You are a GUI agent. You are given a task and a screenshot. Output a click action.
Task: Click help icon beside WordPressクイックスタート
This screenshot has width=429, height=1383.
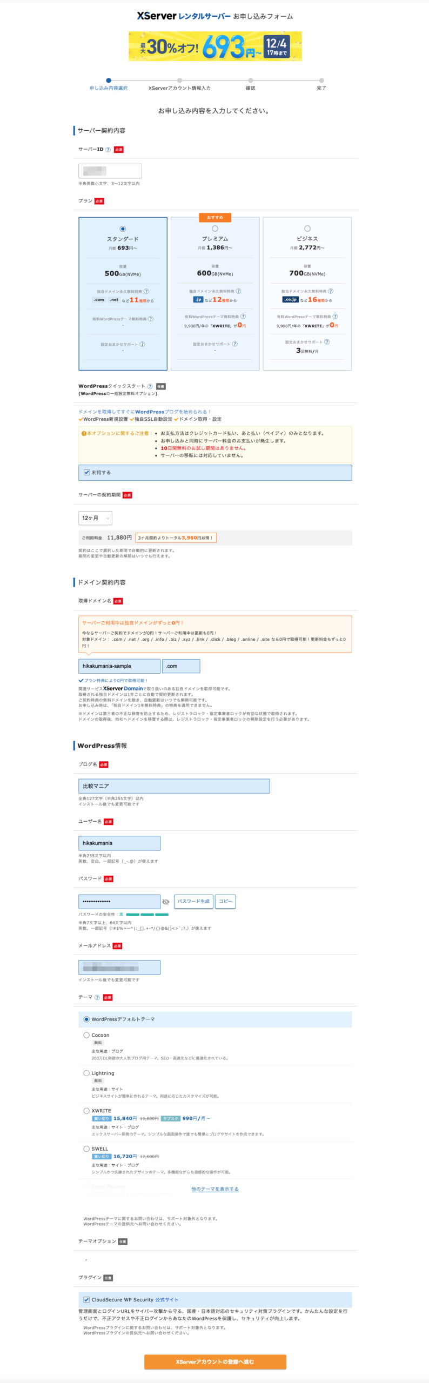coord(150,386)
